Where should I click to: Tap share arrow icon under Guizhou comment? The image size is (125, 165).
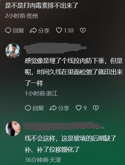coord(33,30)
